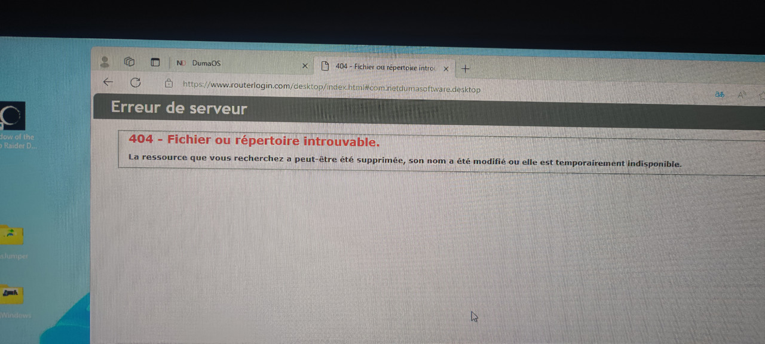This screenshot has width=765, height=344.
Task: View site security lock information
Action: [169, 84]
